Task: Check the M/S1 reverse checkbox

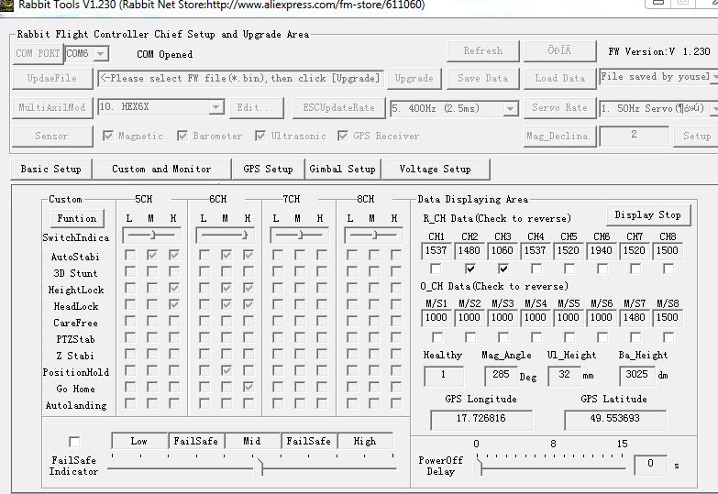Action: tap(436, 336)
